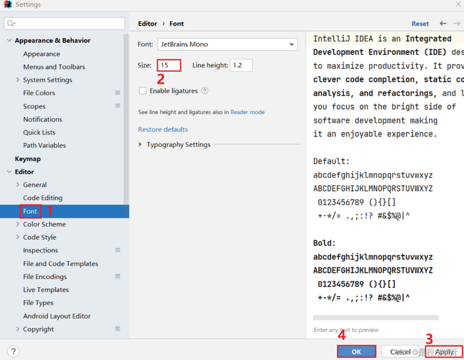
Task: Select Appearance in settings tree
Action: pos(42,54)
